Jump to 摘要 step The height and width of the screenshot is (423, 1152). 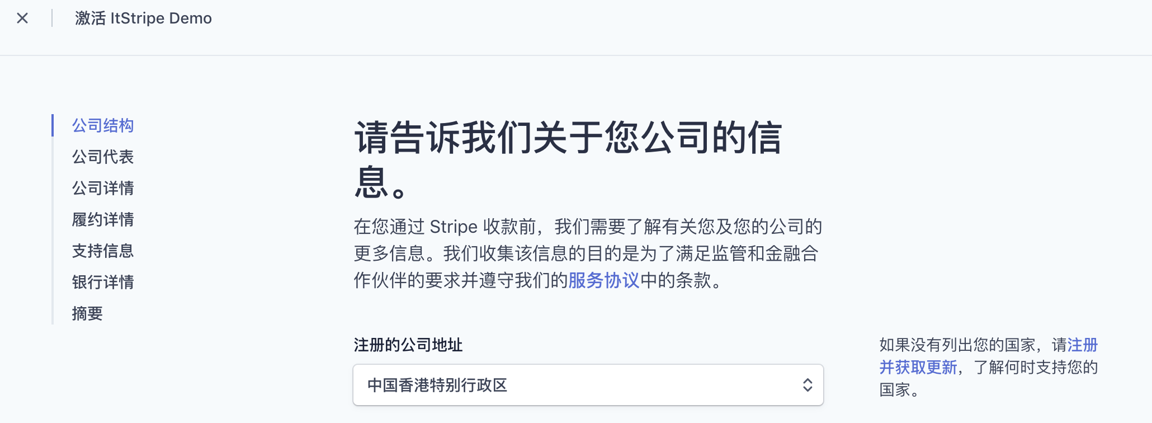(87, 313)
